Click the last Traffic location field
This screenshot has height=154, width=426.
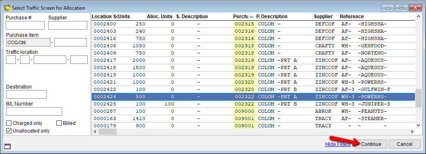tap(79, 60)
